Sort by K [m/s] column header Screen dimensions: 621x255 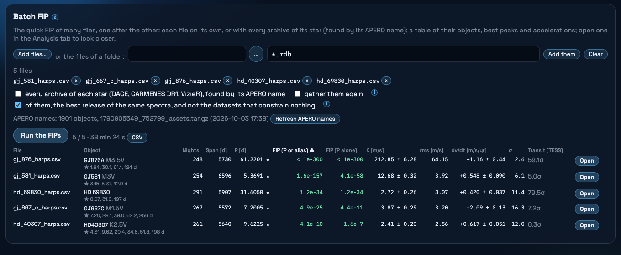pyautogui.click(x=375, y=150)
